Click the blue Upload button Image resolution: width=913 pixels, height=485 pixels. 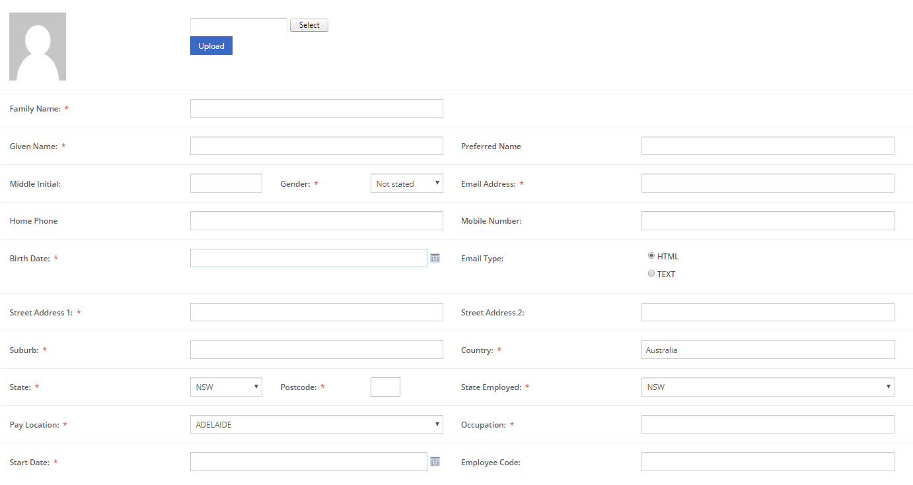[211, 46]
